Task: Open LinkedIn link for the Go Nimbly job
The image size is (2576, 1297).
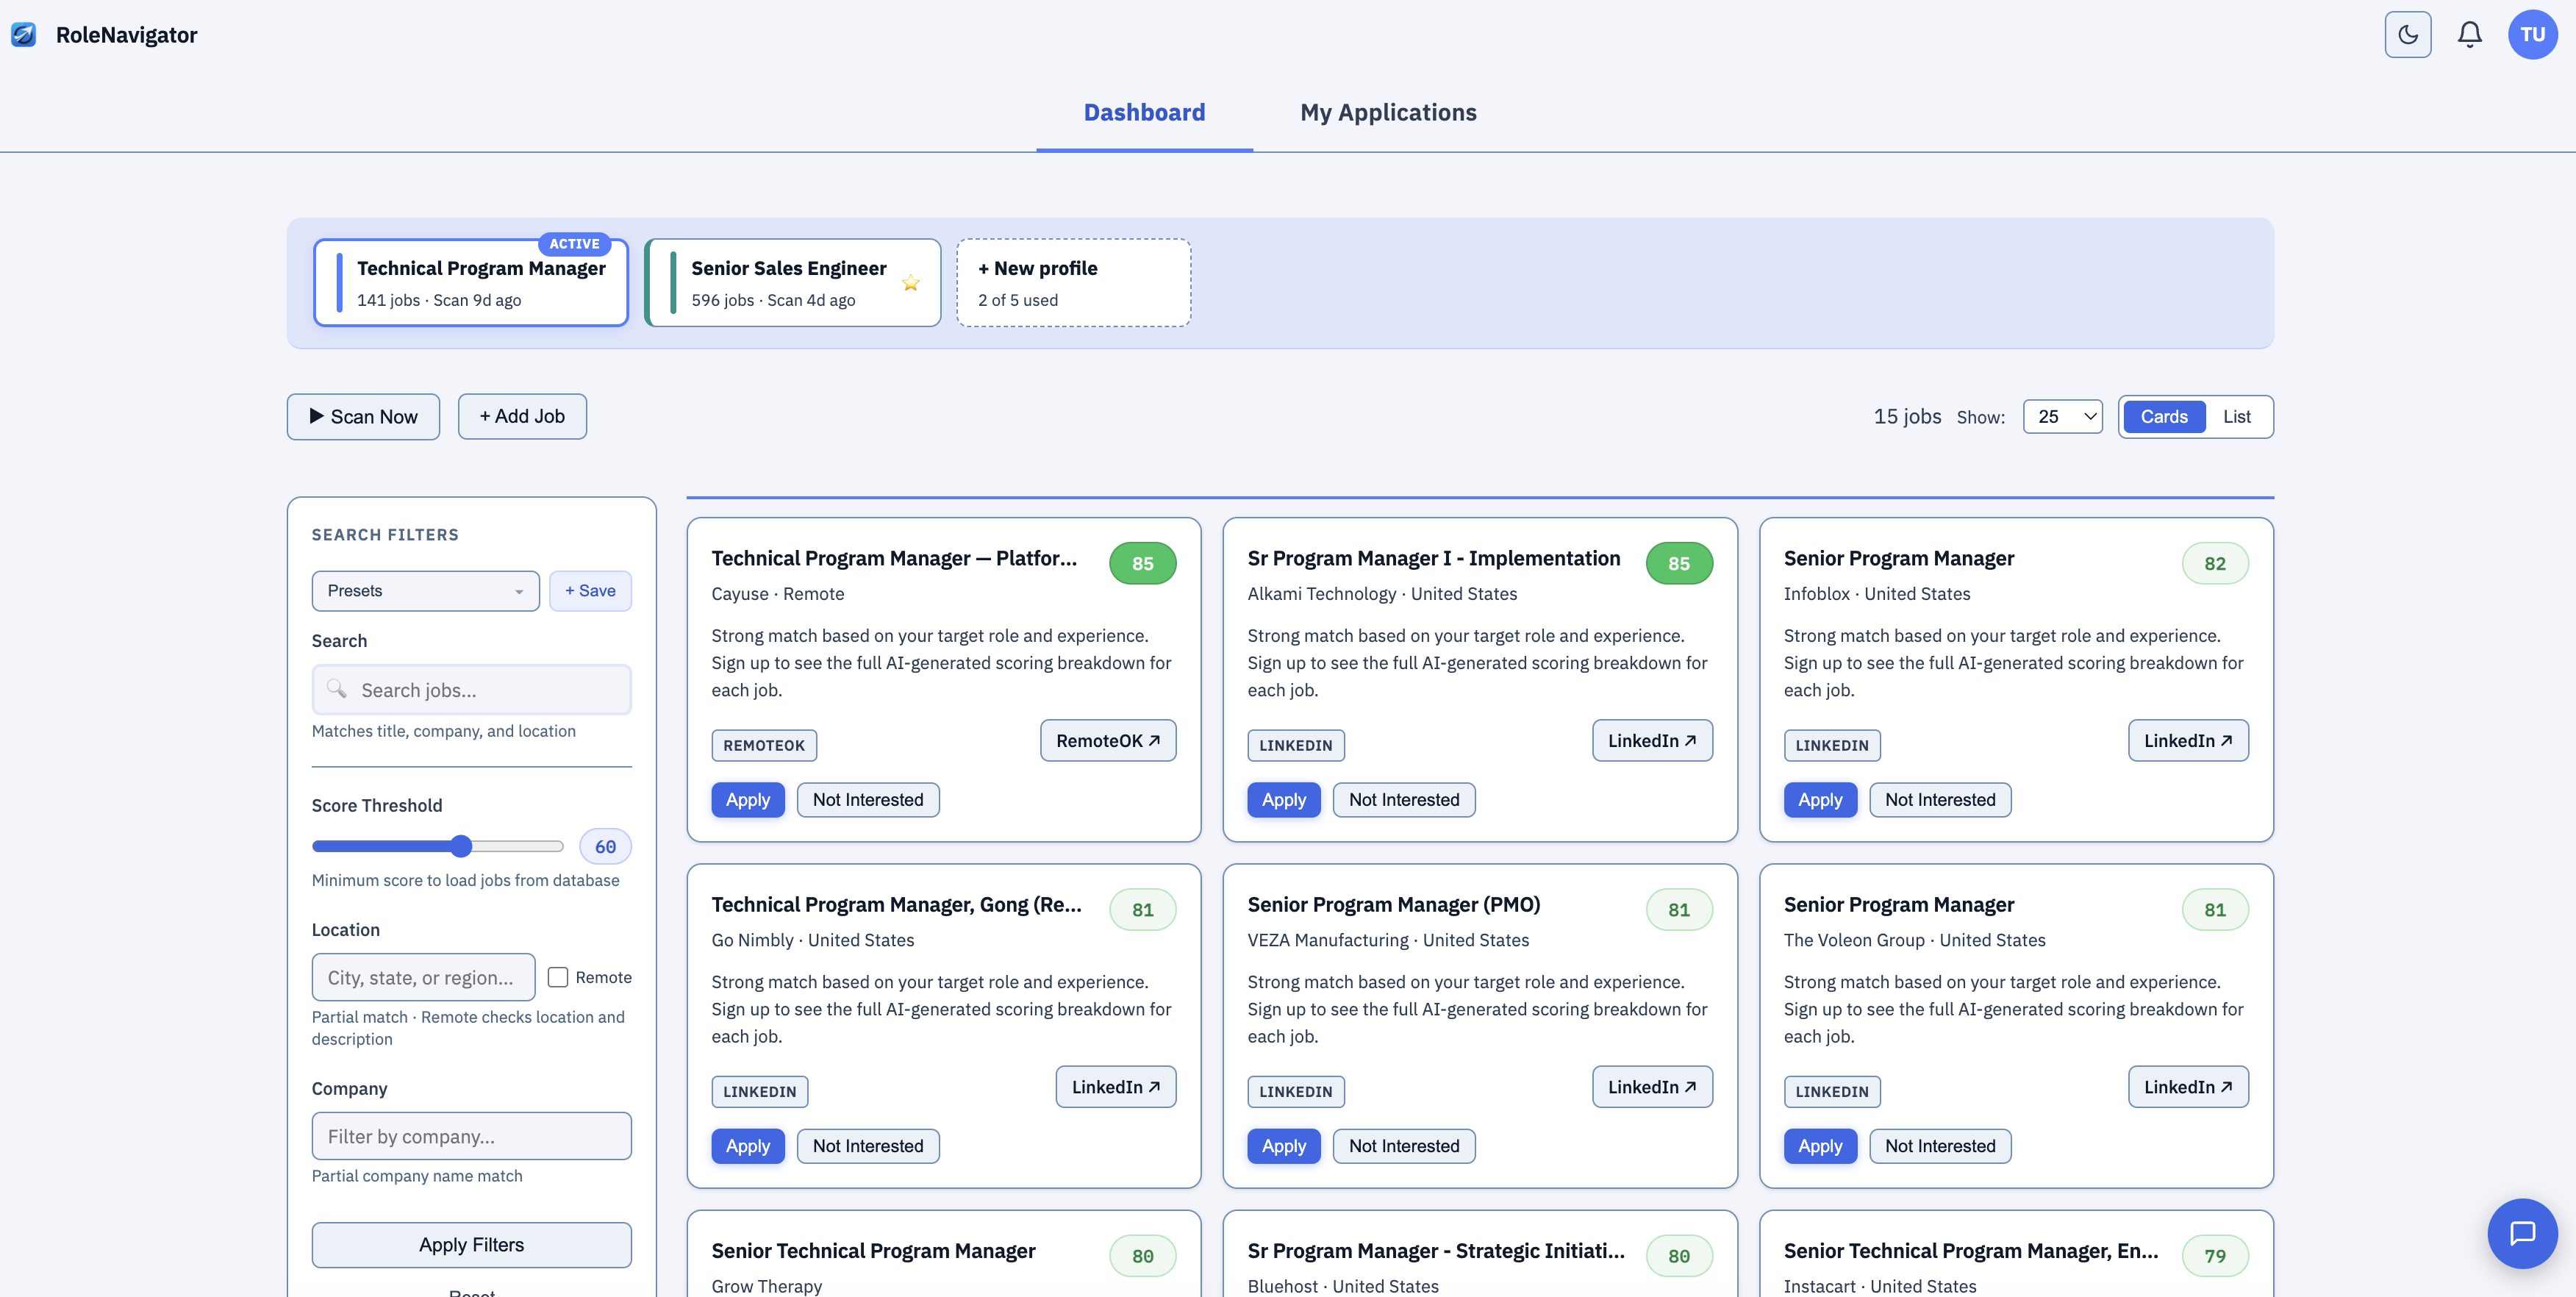Action: (1116, 1087)
